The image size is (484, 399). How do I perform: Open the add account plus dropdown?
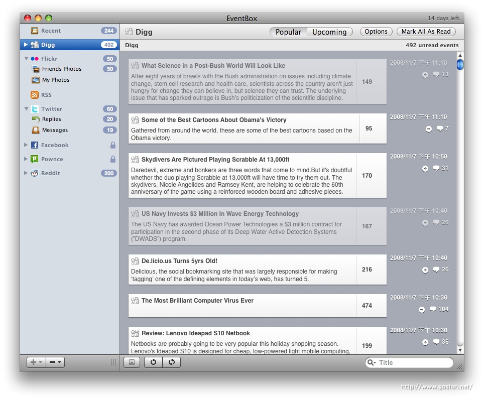36,362
